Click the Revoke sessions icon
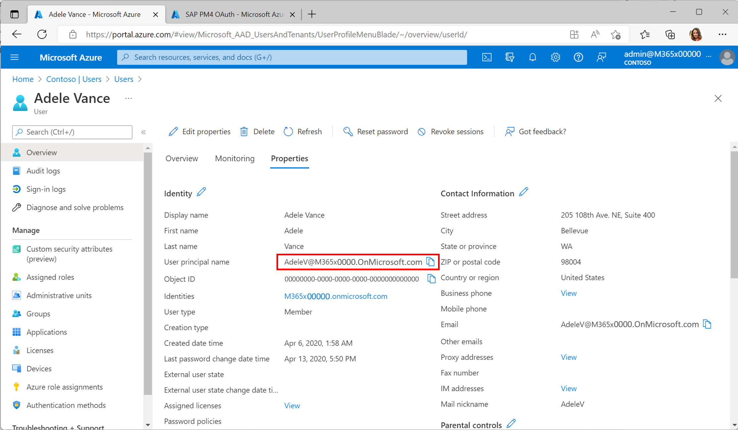738x430 pixels. (420, 132)
